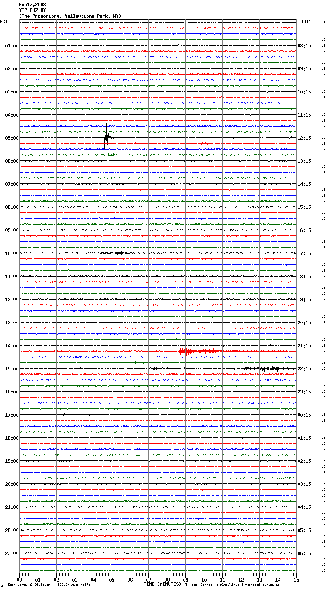This screenshot has height=590, width=327.
Task: Click the '11:15' UTC time label
Action: pyautogui.click(x=304, y=115)
